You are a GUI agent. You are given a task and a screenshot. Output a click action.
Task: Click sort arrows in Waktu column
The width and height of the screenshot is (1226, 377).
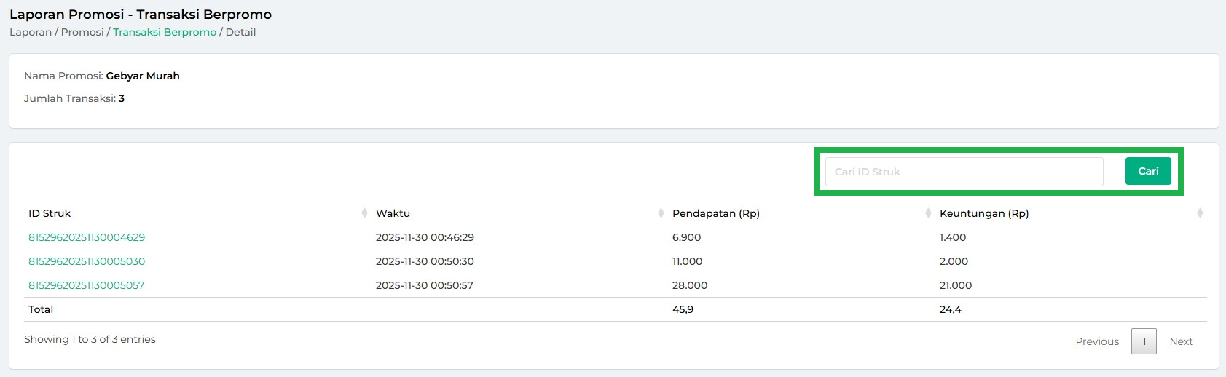point(661,213)
